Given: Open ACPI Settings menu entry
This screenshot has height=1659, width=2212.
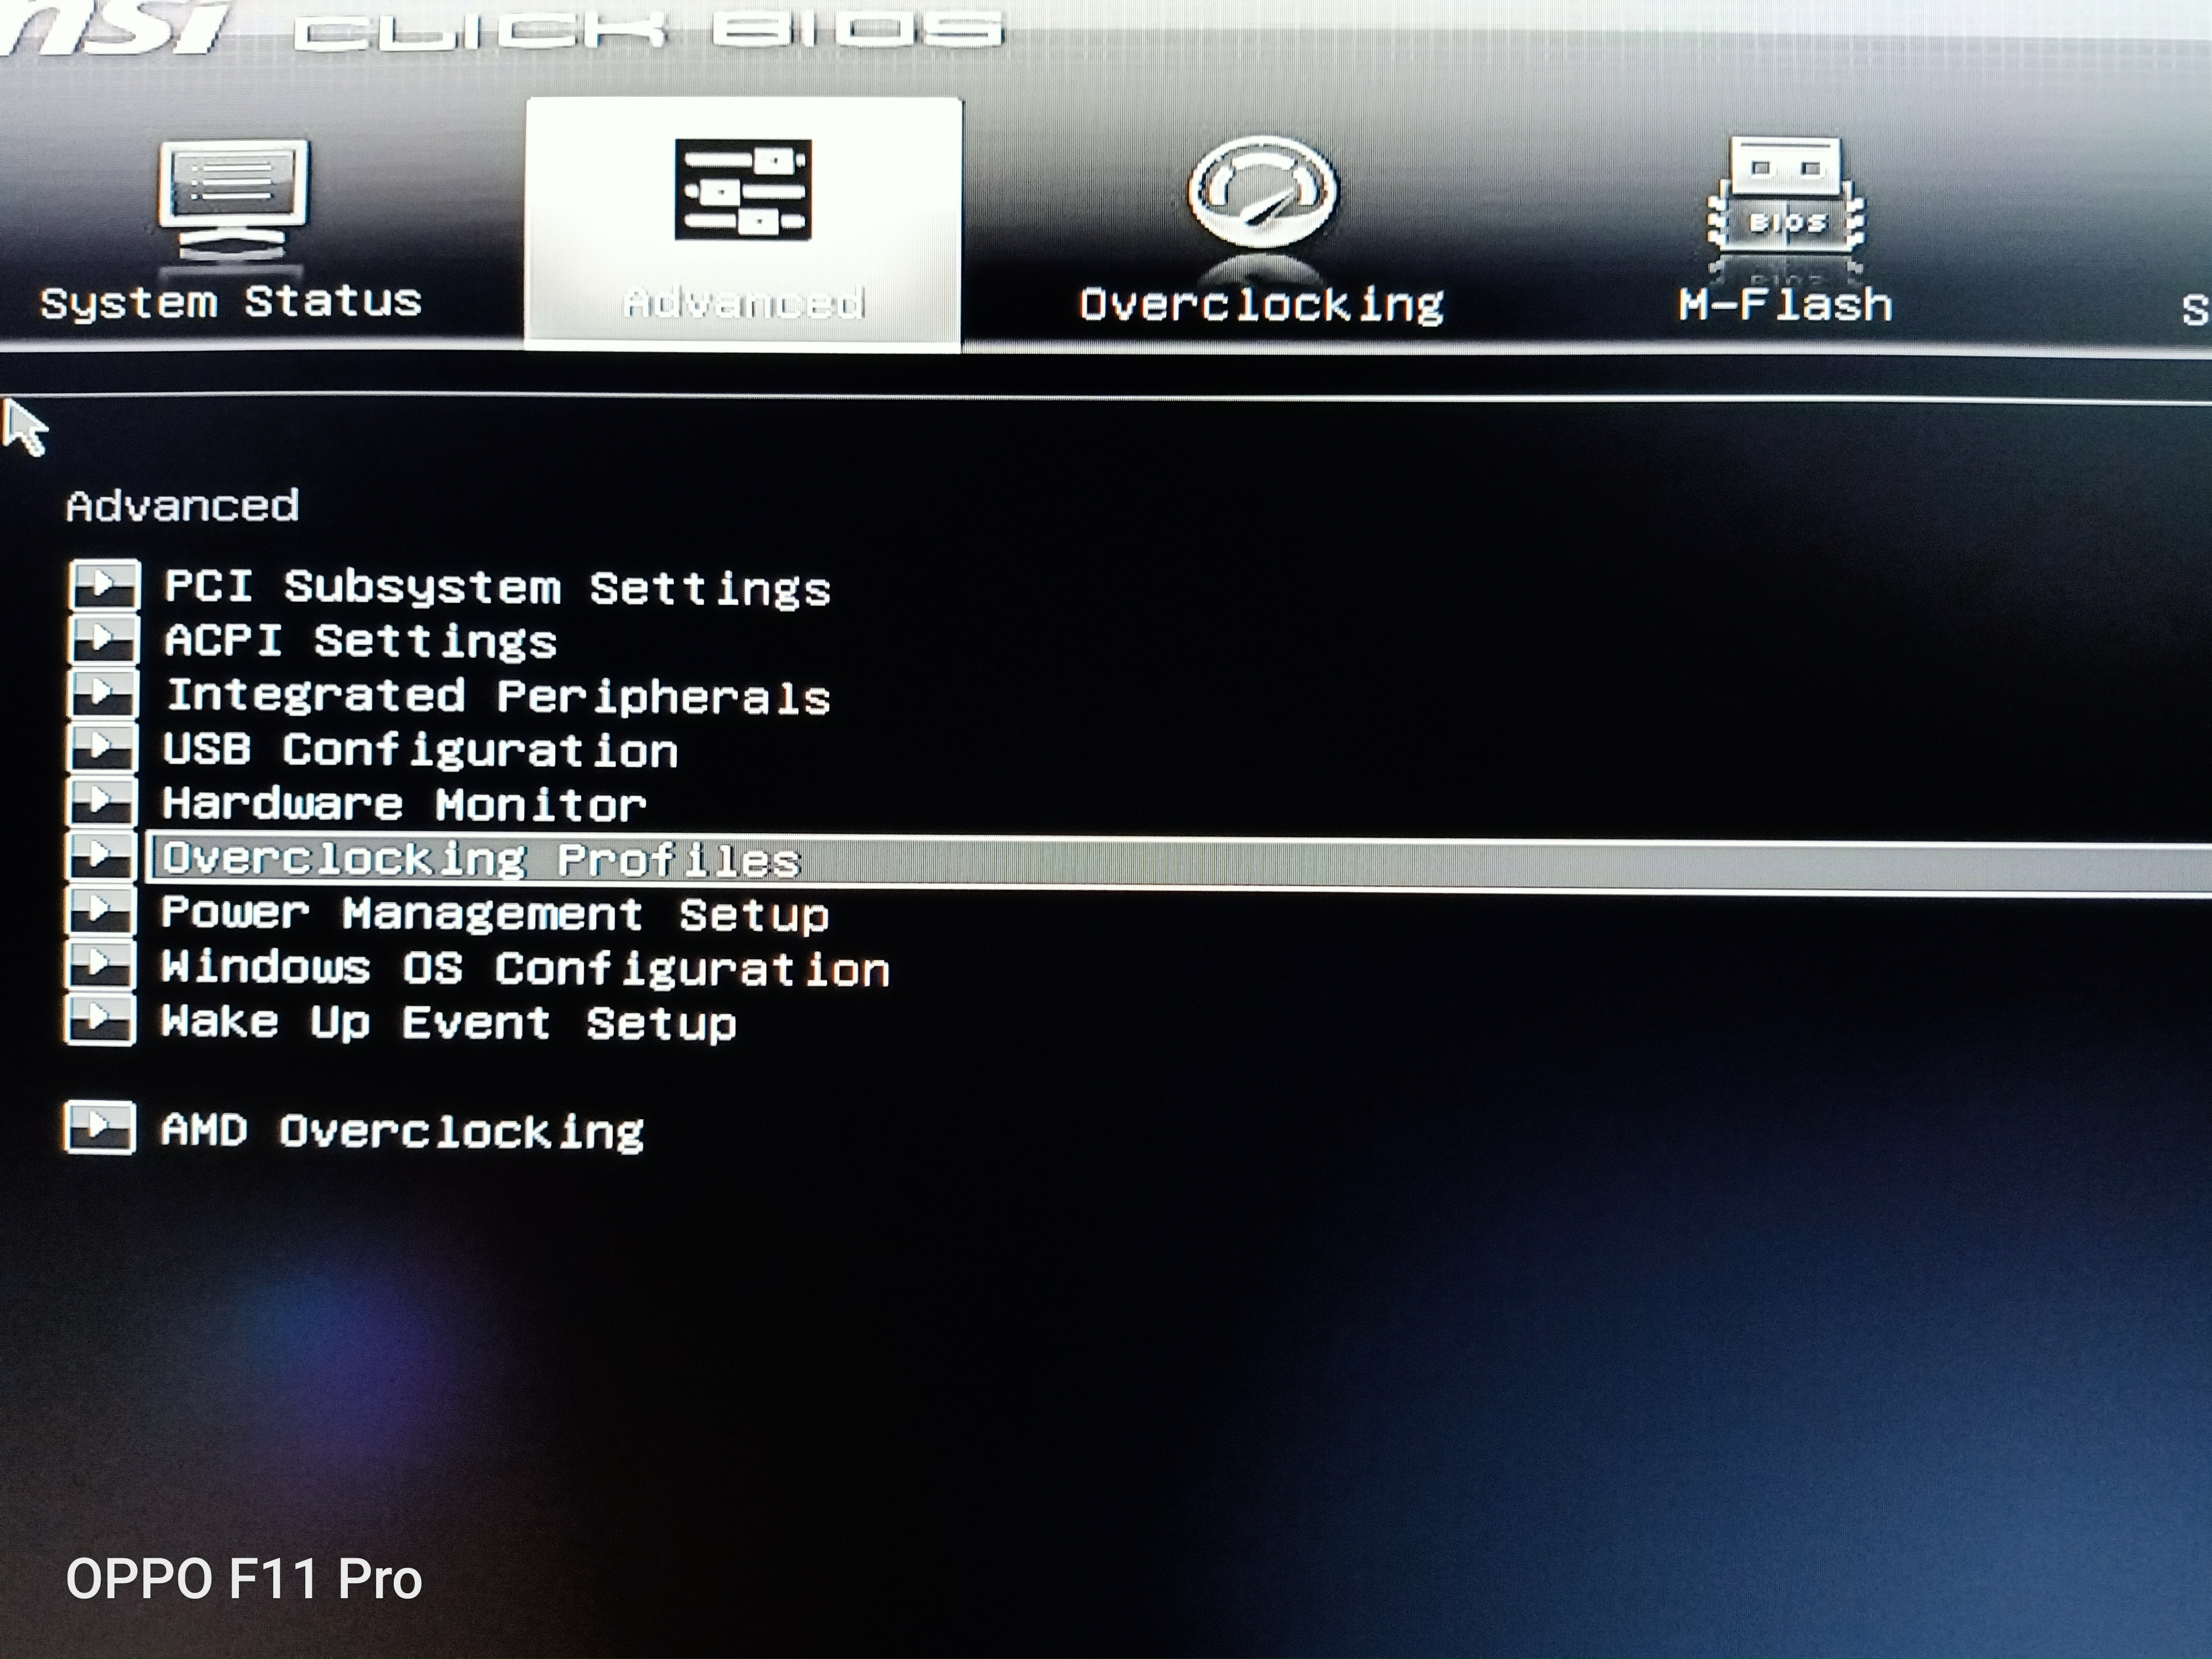Looking at the screenshot, I should click(x=360, y=641).
